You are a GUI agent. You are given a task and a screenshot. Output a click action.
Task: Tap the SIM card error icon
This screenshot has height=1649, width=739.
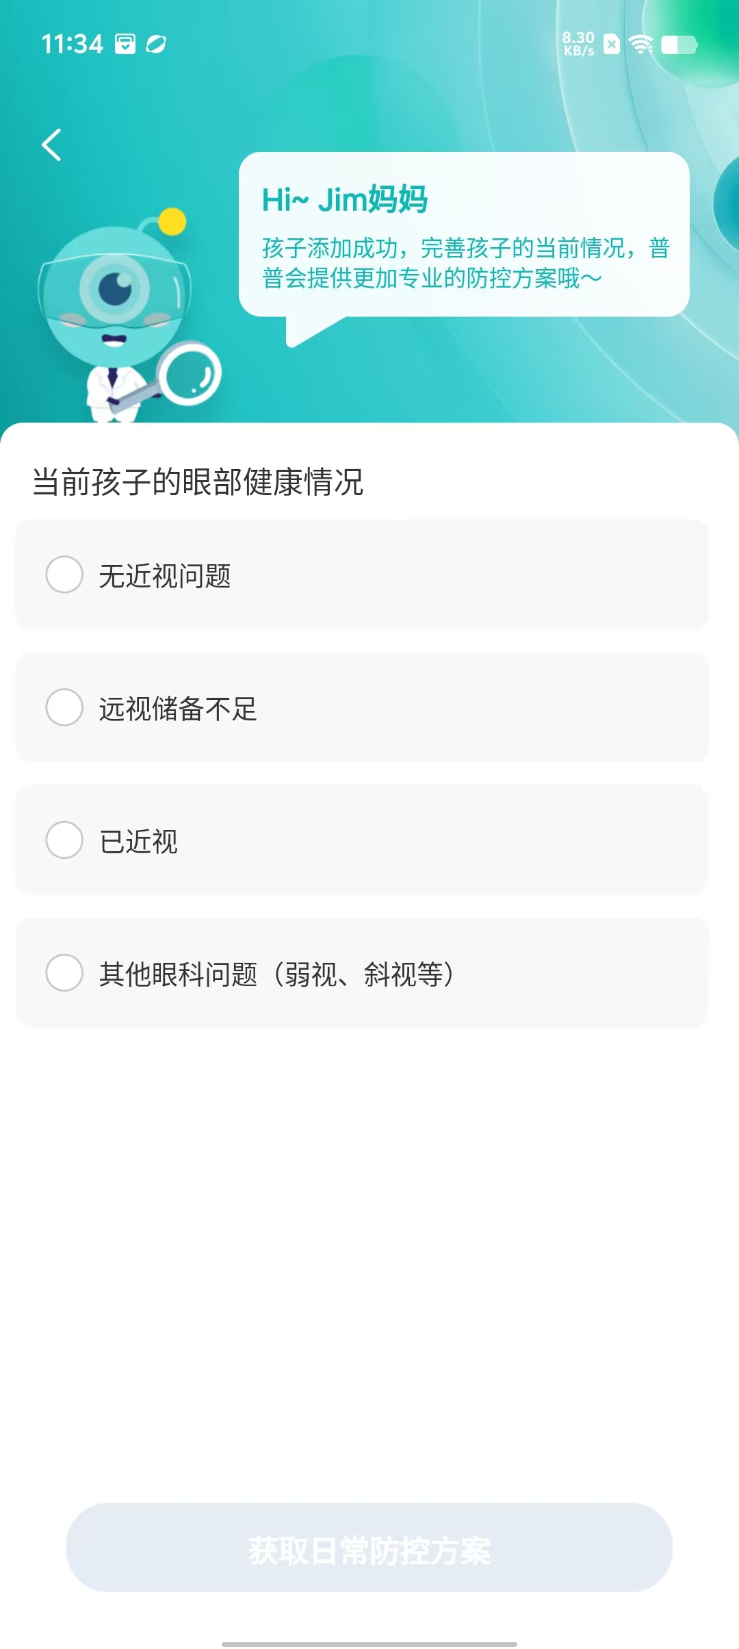pyautogui.click(x=612, y=45)
